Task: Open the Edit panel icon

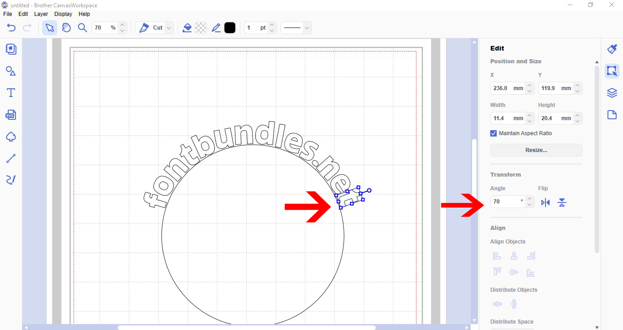Action: pos(612,71)
